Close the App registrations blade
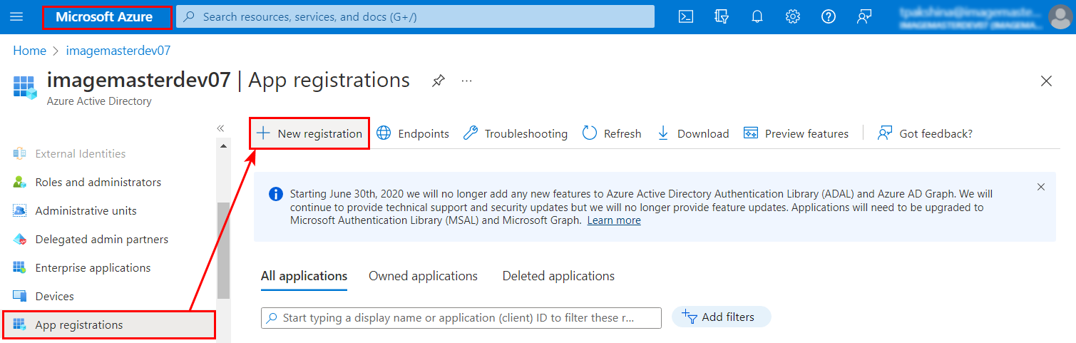The width and height of the screenshot is (1076, 343). (x=1046, y=81)
